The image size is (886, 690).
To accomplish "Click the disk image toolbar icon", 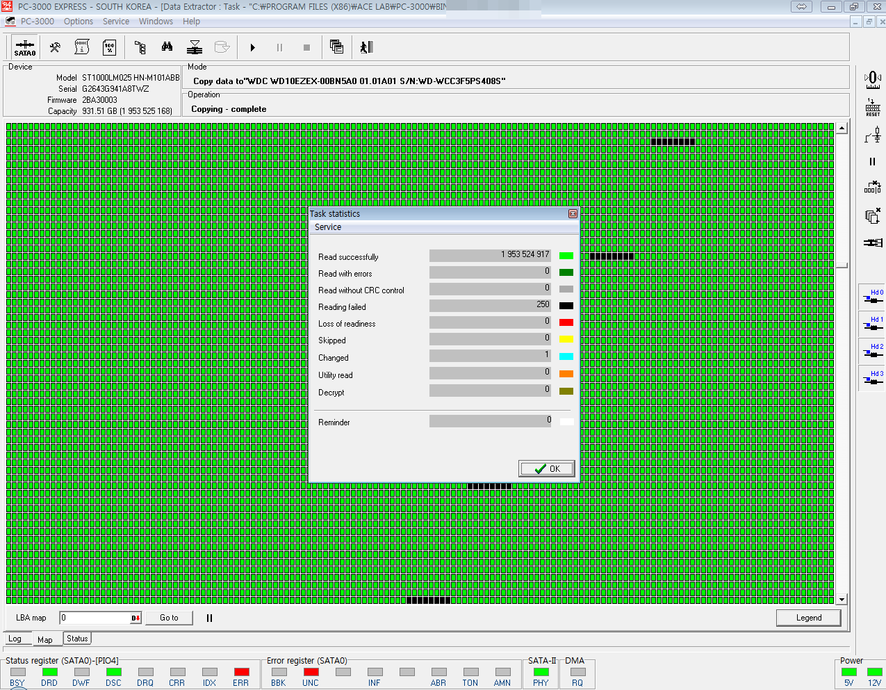I will click(222, 47).
